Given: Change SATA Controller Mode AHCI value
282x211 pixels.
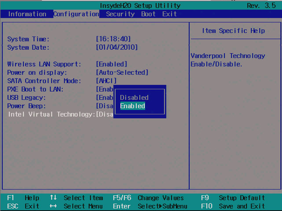Looking at the screenshot, I should click(x=106, y=81).
